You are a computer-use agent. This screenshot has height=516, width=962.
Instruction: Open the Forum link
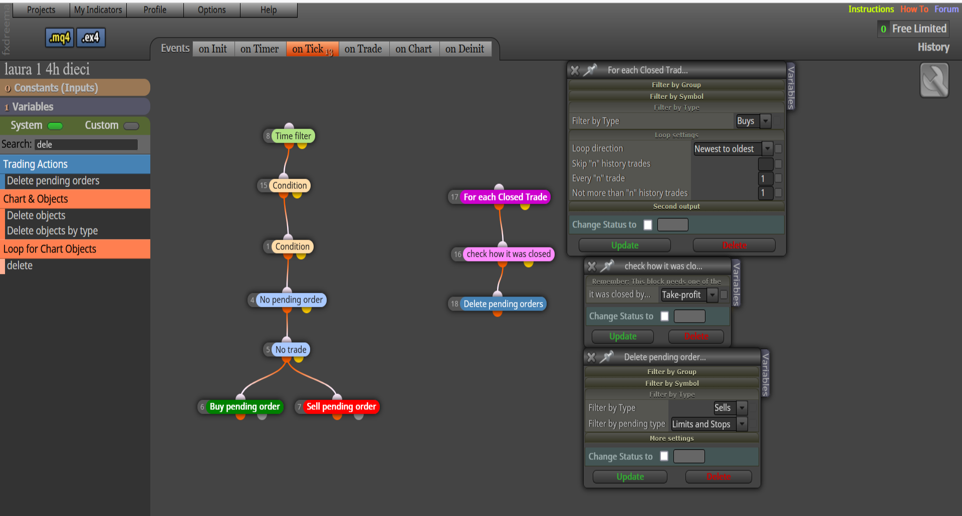(946, 9)
